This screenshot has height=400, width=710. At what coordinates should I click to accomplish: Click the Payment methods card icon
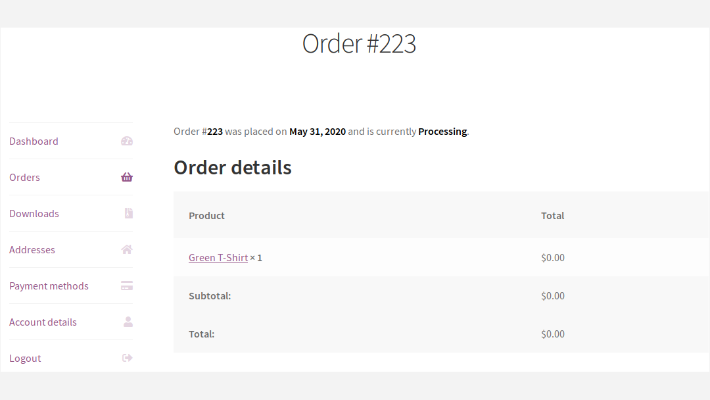point(127,286)
